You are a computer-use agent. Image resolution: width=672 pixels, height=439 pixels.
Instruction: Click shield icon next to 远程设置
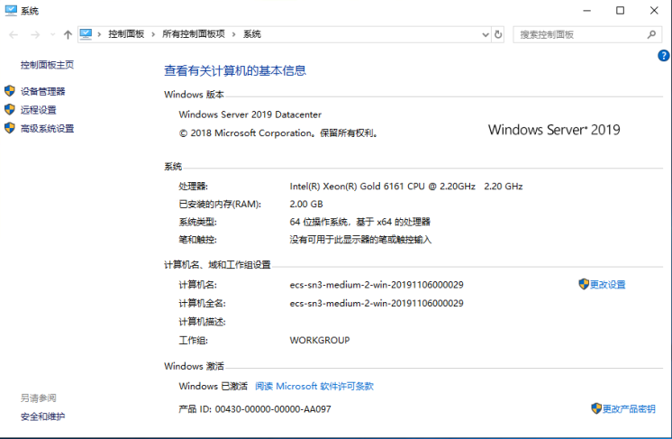(10, 109)
